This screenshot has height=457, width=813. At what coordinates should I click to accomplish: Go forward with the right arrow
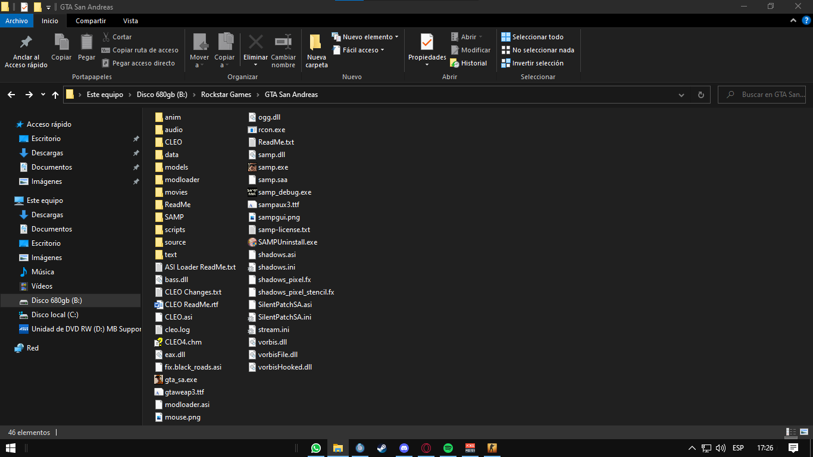coord(29,95)
